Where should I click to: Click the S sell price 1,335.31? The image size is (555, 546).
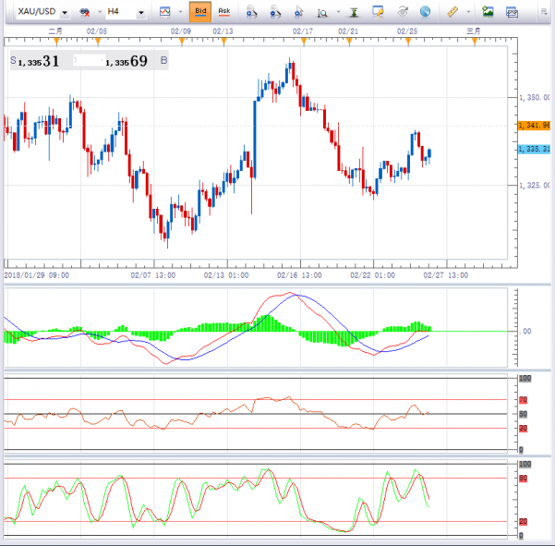click(37, 61)
